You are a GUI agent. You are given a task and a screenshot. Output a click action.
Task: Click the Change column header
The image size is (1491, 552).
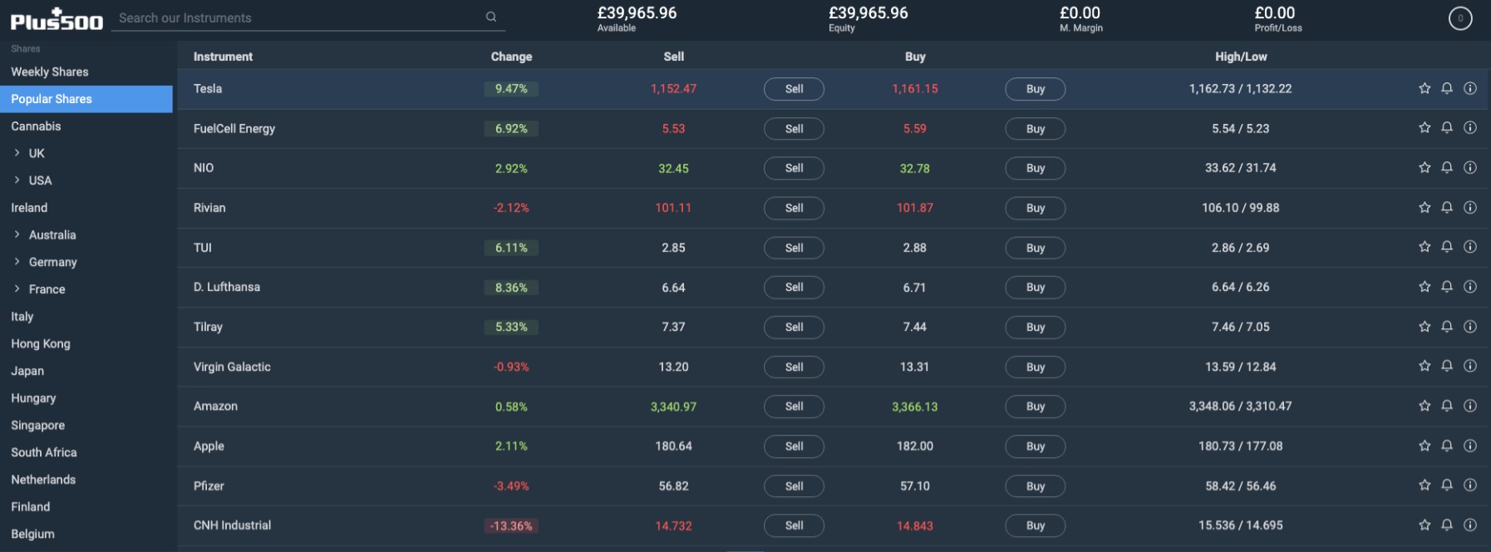coord(511,57)
